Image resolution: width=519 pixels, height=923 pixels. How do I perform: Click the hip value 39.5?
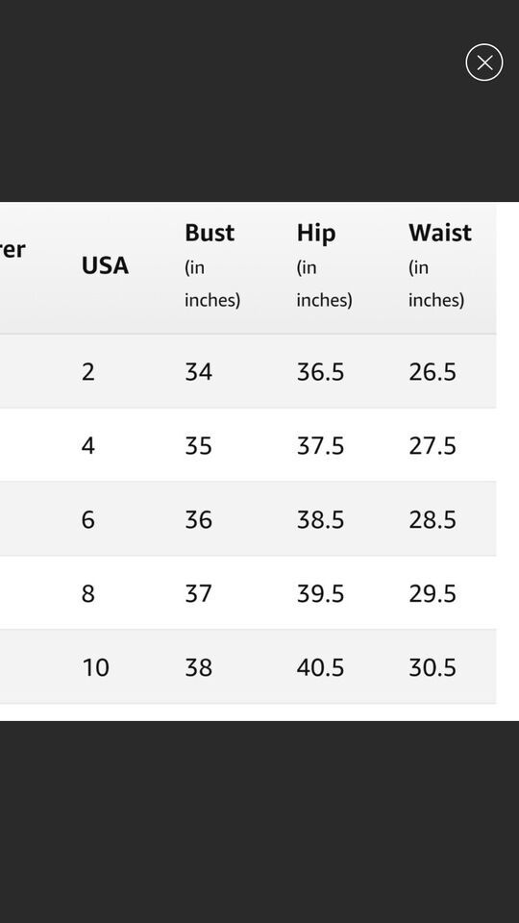(320, 593)
